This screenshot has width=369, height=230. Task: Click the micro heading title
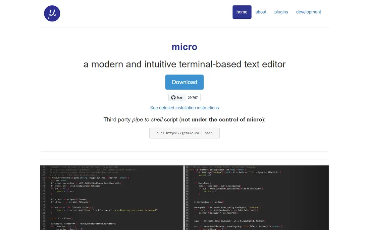coord(184,47)
